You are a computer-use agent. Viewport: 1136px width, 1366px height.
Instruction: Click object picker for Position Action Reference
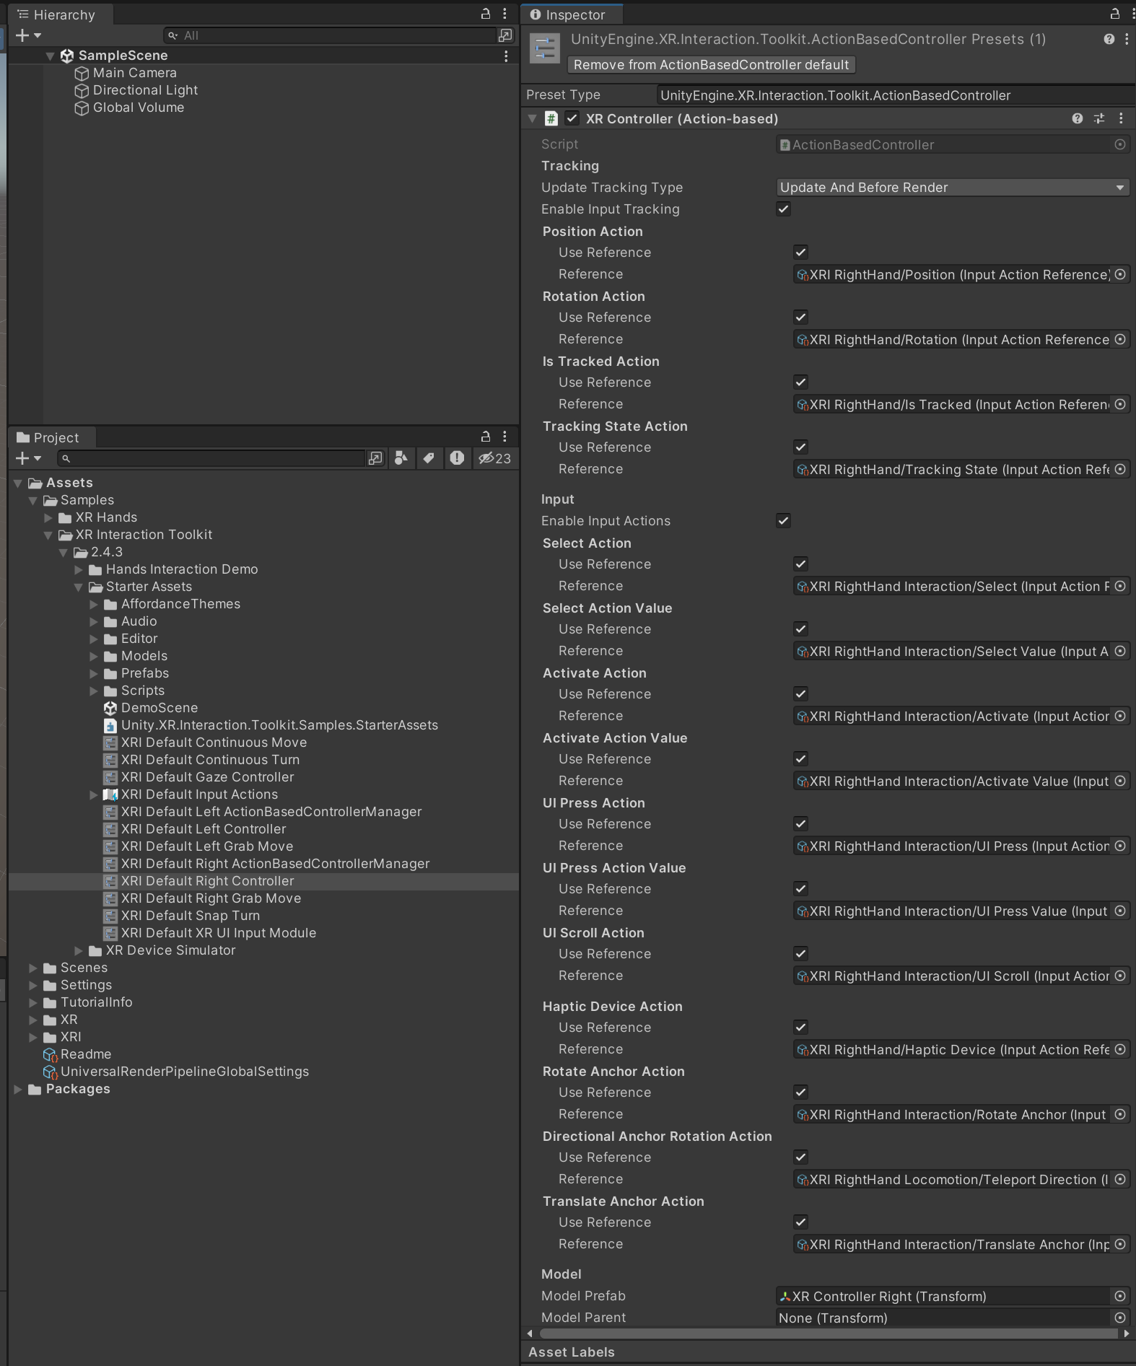tap(1120, 274)
